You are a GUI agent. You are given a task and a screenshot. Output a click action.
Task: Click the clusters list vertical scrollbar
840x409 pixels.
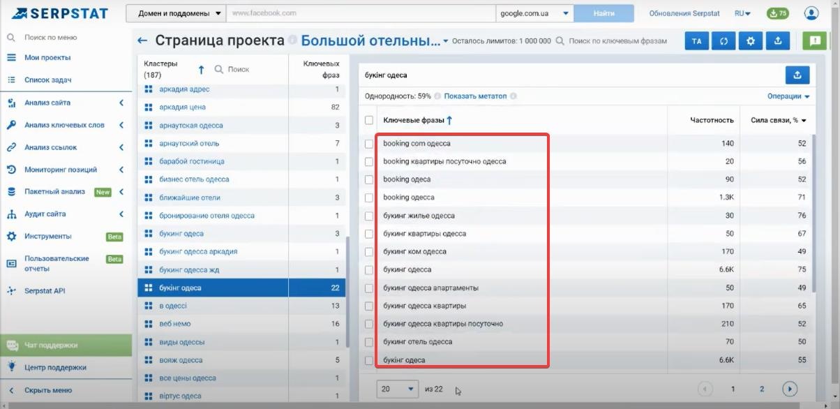(x=347, y=293)
